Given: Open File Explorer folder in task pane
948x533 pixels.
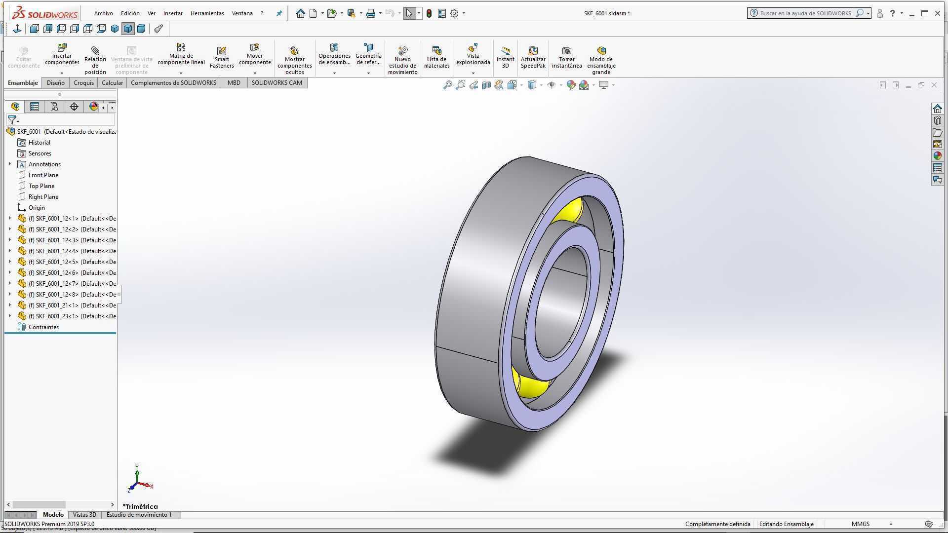Looking at the screenshot, I should (937, 132).
